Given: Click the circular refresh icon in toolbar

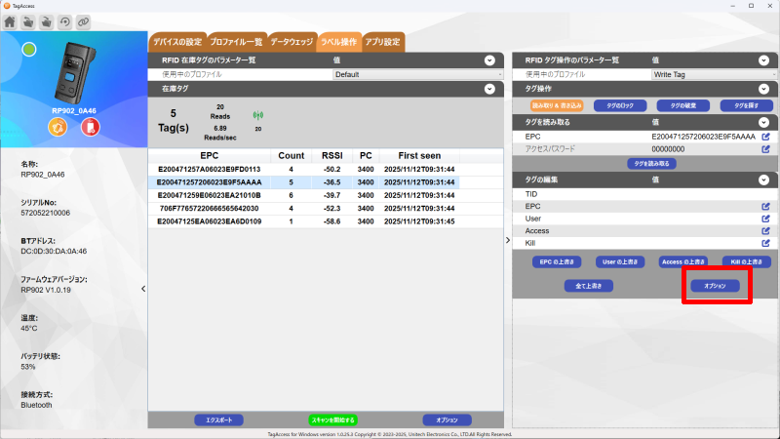Looking at the screenshot, I should (64, 20).
